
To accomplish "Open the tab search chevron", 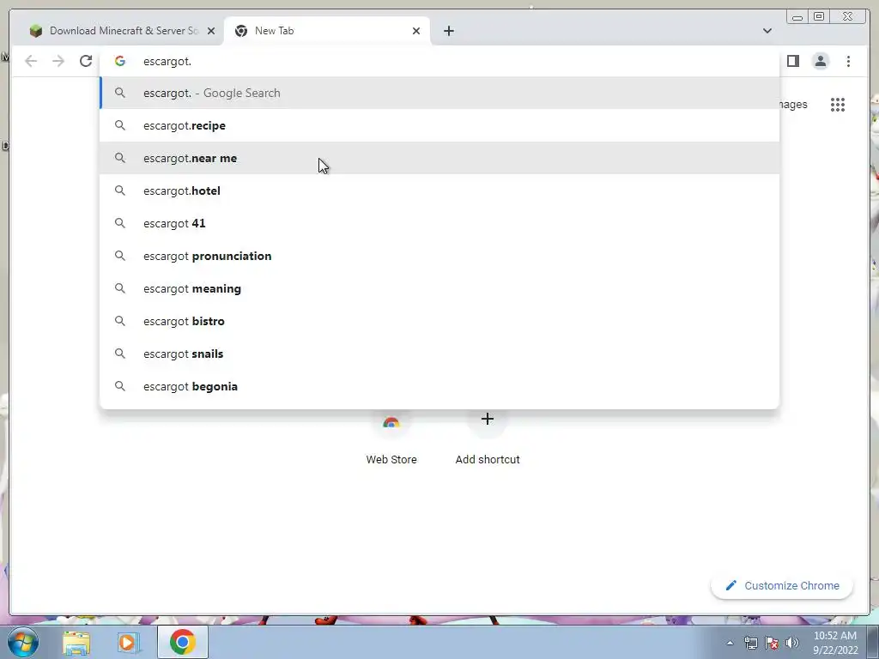I will [x=767, y=31].
